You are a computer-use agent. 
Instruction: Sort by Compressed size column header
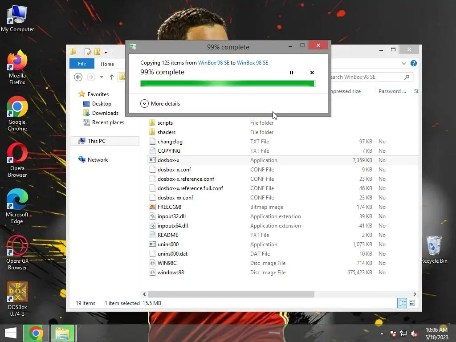(x=346, y=91)
